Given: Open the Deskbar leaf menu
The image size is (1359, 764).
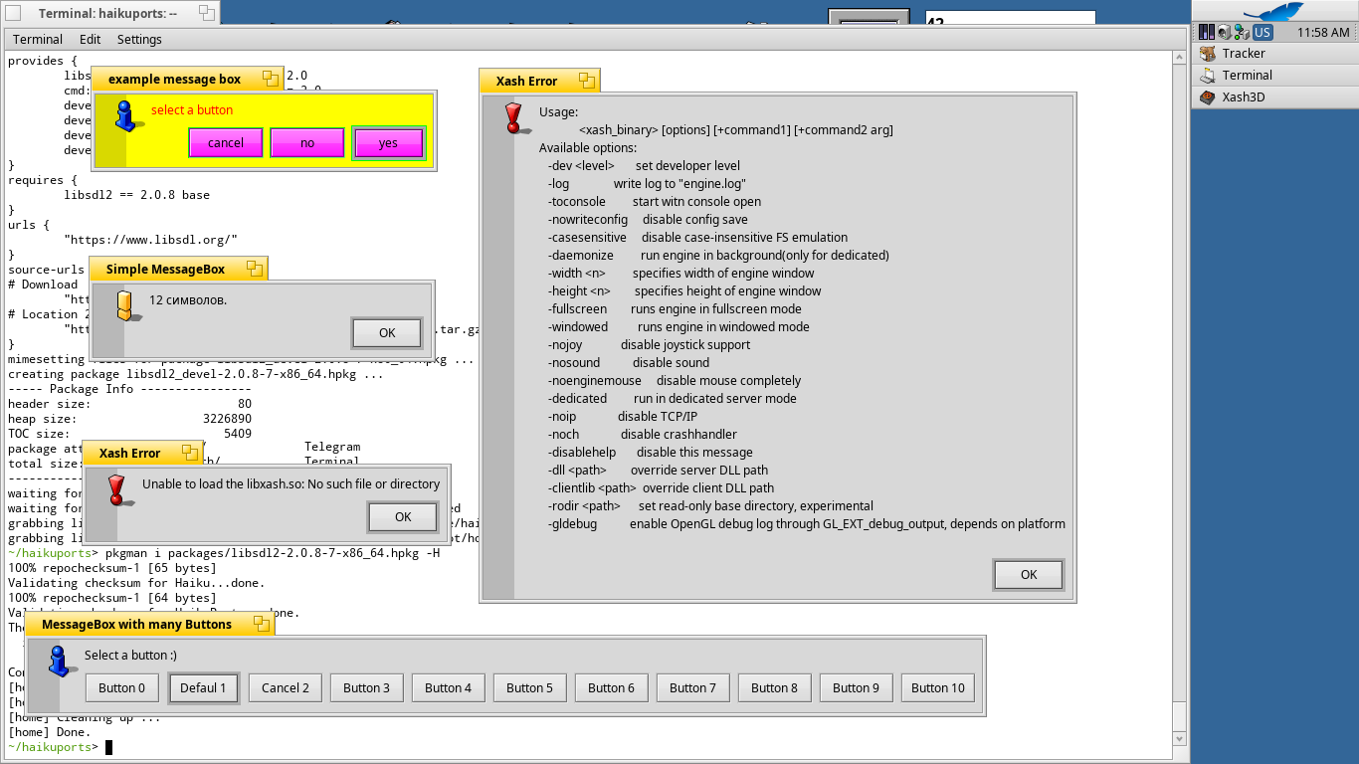Looking at the screenshot, I should (1274, 11).
